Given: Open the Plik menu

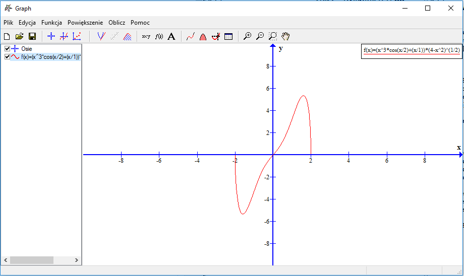Looking at the screenshot, I should [8, 23].
